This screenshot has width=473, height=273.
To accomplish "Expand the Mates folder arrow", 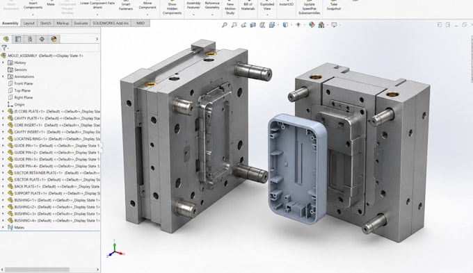I will coord(3,228).
